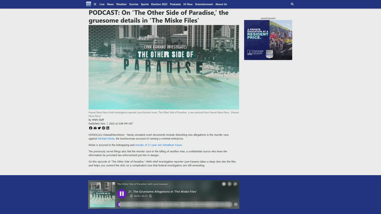381x214 pixels.
Task: Seek within the podcast waveform progress bar
Action: tap(176, 204)
